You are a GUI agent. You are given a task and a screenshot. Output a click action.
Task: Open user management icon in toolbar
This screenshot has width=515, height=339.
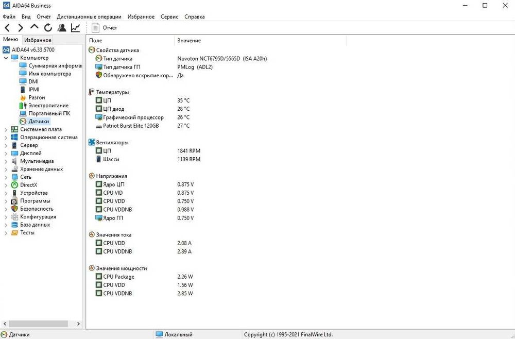61,28
